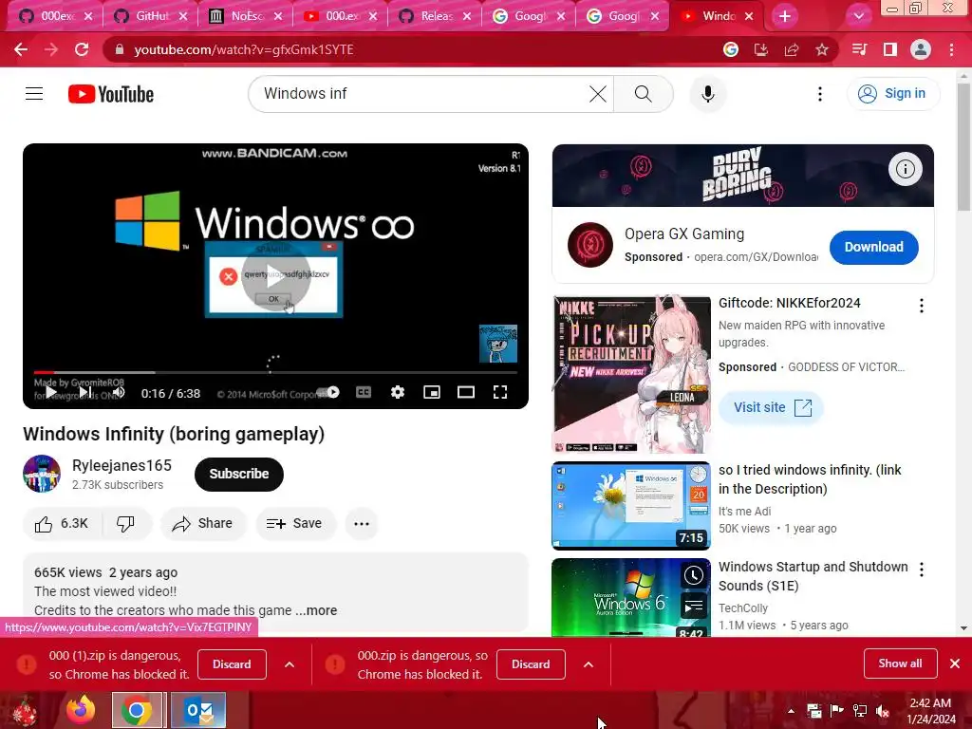
Task: Expand description with ...more
Action: 316,610
